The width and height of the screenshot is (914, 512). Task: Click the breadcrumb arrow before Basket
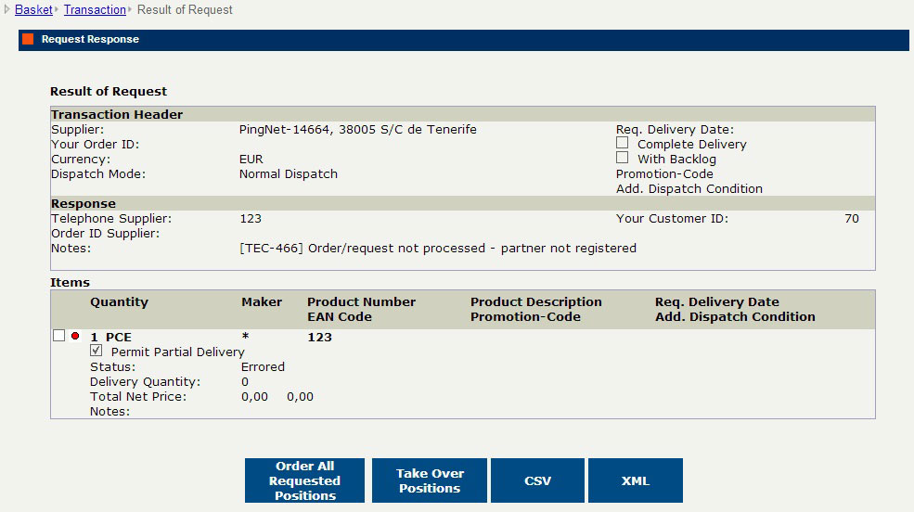(x=7, y=9)
